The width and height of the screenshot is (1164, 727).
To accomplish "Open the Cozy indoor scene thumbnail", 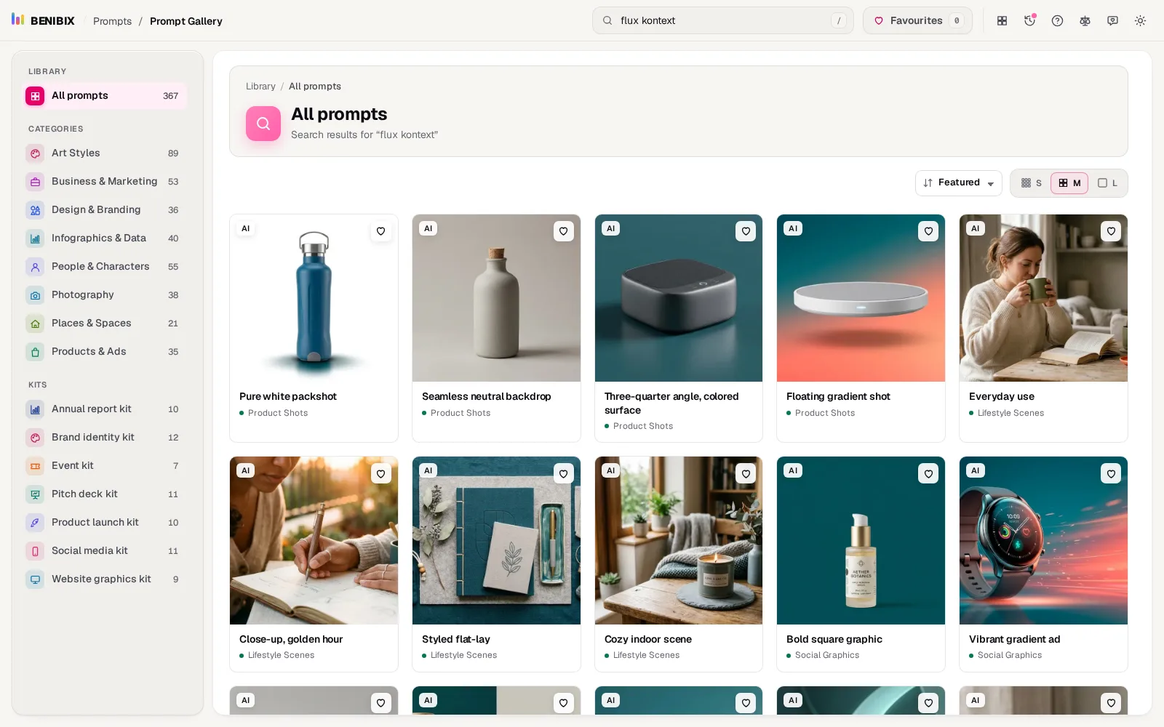I will (679, 541).
